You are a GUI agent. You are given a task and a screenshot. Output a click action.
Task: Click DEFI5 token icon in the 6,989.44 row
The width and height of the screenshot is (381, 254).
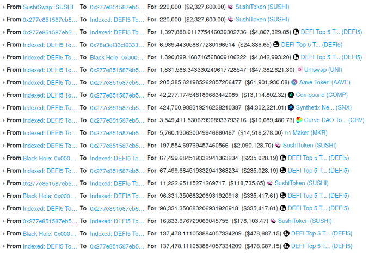[276, 45]
